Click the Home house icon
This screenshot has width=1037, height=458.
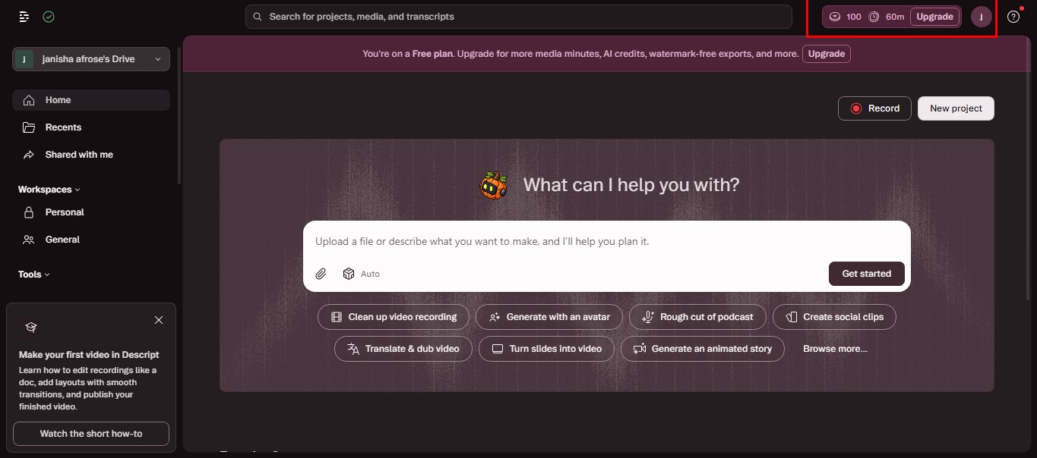click(x=29, y=100)
